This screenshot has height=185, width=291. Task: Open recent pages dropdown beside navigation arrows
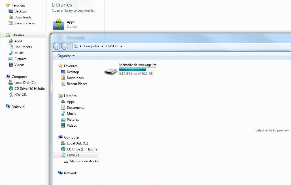71,46
